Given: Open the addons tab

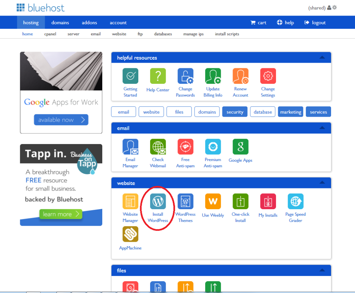Looking at the screenshot, I should (x=89, y=23).
